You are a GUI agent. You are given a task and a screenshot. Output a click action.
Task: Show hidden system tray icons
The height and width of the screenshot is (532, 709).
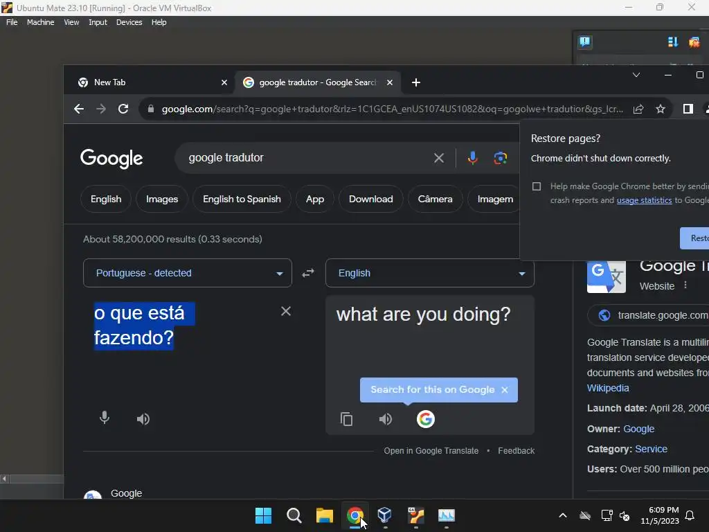coord(562,515)
